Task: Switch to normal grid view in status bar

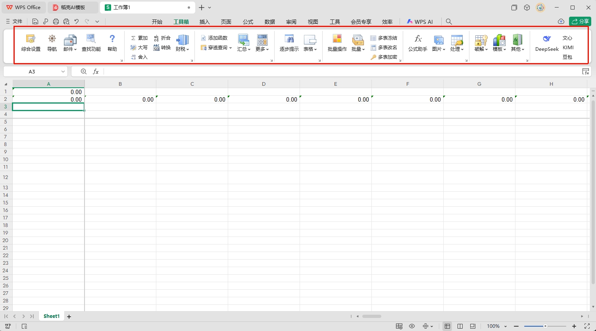Action: (x=447, y=326)
